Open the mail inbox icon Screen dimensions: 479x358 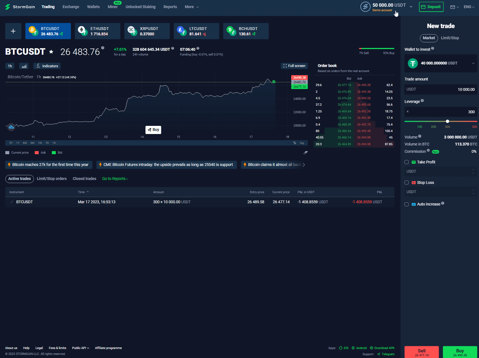[x=453, y=7]
